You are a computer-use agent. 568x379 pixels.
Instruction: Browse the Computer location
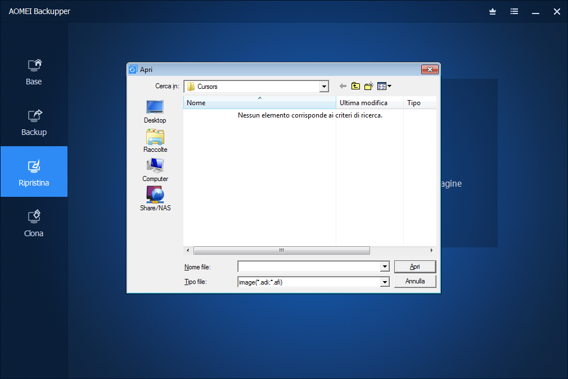click(x=155, y=170)
